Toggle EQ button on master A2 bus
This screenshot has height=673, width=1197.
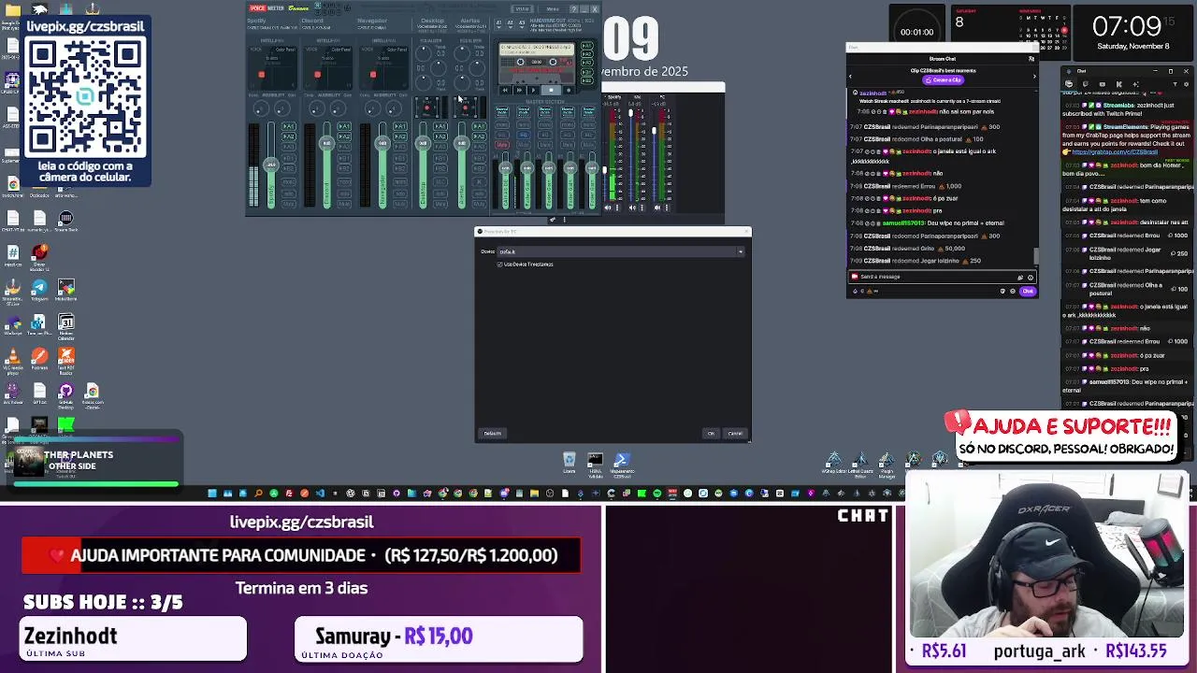coord(524,135)
